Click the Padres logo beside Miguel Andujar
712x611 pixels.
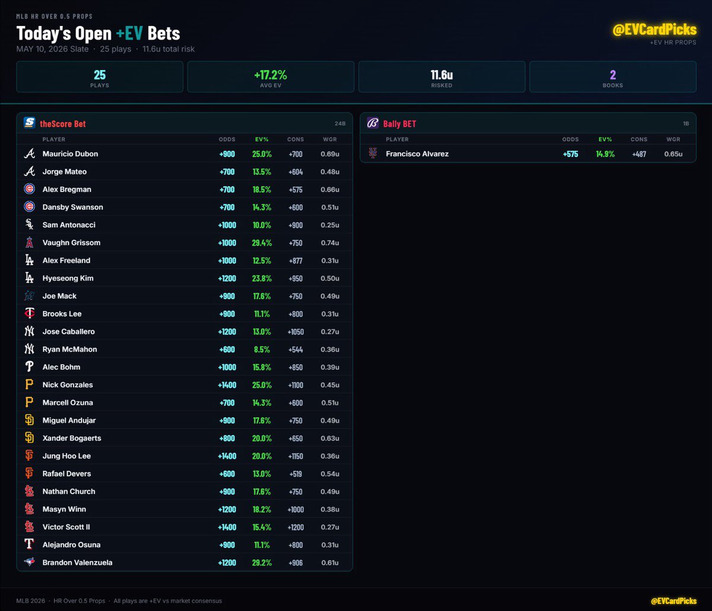tap(29, 420)
